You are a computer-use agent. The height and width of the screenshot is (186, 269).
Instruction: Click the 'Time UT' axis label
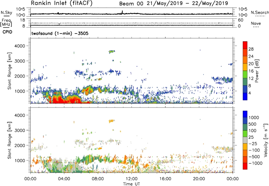tap(131, 184)
